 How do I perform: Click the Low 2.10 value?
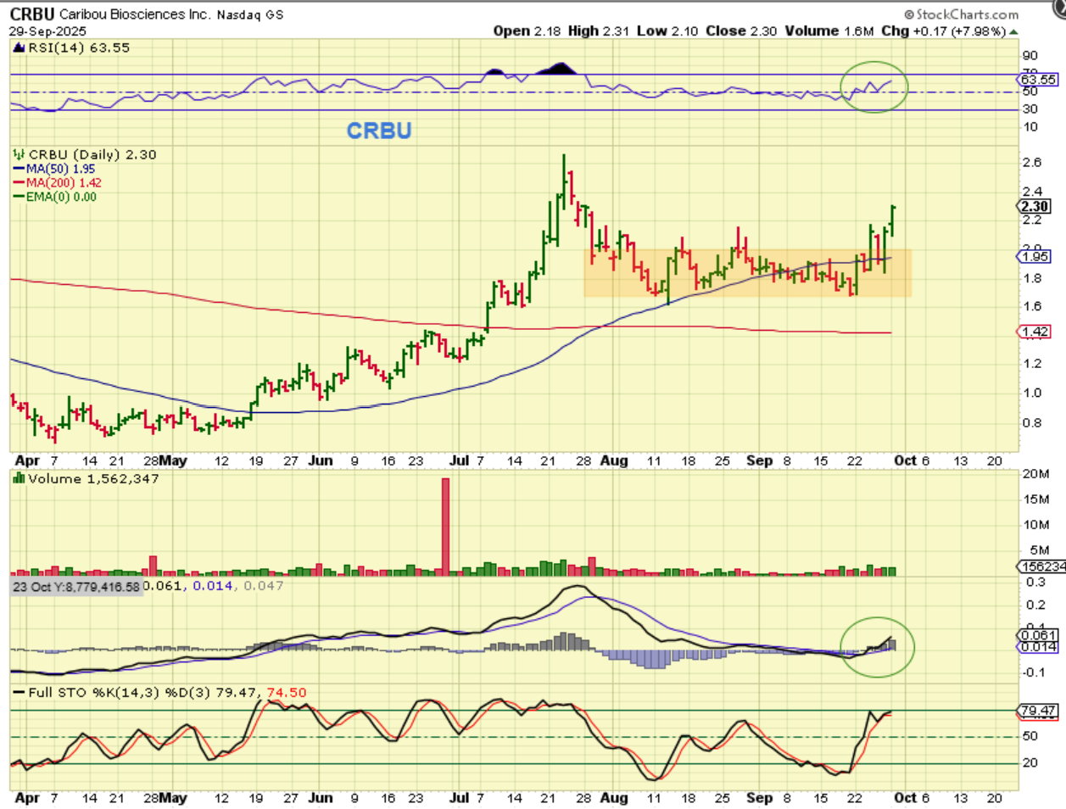coord(667,31)
